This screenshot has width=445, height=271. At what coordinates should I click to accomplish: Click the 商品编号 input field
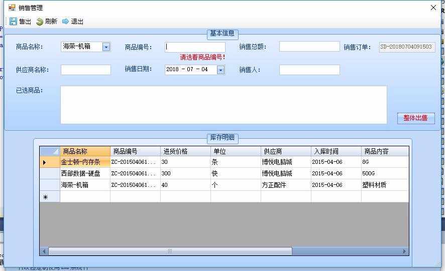[x=195, y=47]
